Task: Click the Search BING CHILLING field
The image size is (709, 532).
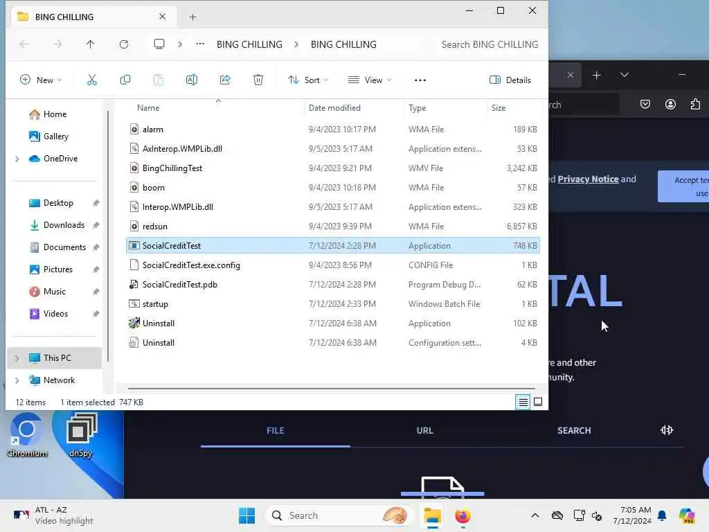Action: (x=490, y=44)
